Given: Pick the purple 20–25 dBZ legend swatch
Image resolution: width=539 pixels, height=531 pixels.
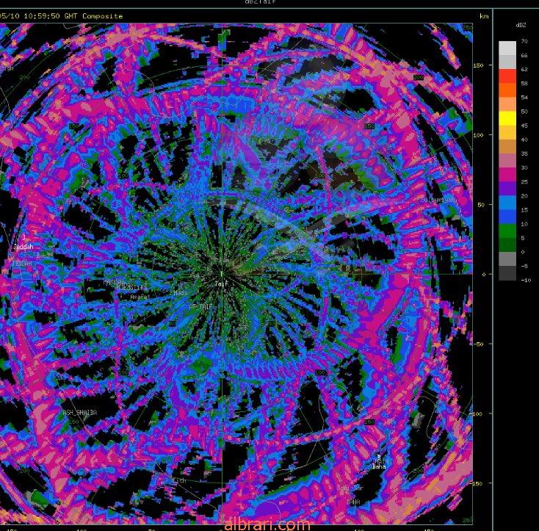Looking at the screenshot, I should (507, 189).
